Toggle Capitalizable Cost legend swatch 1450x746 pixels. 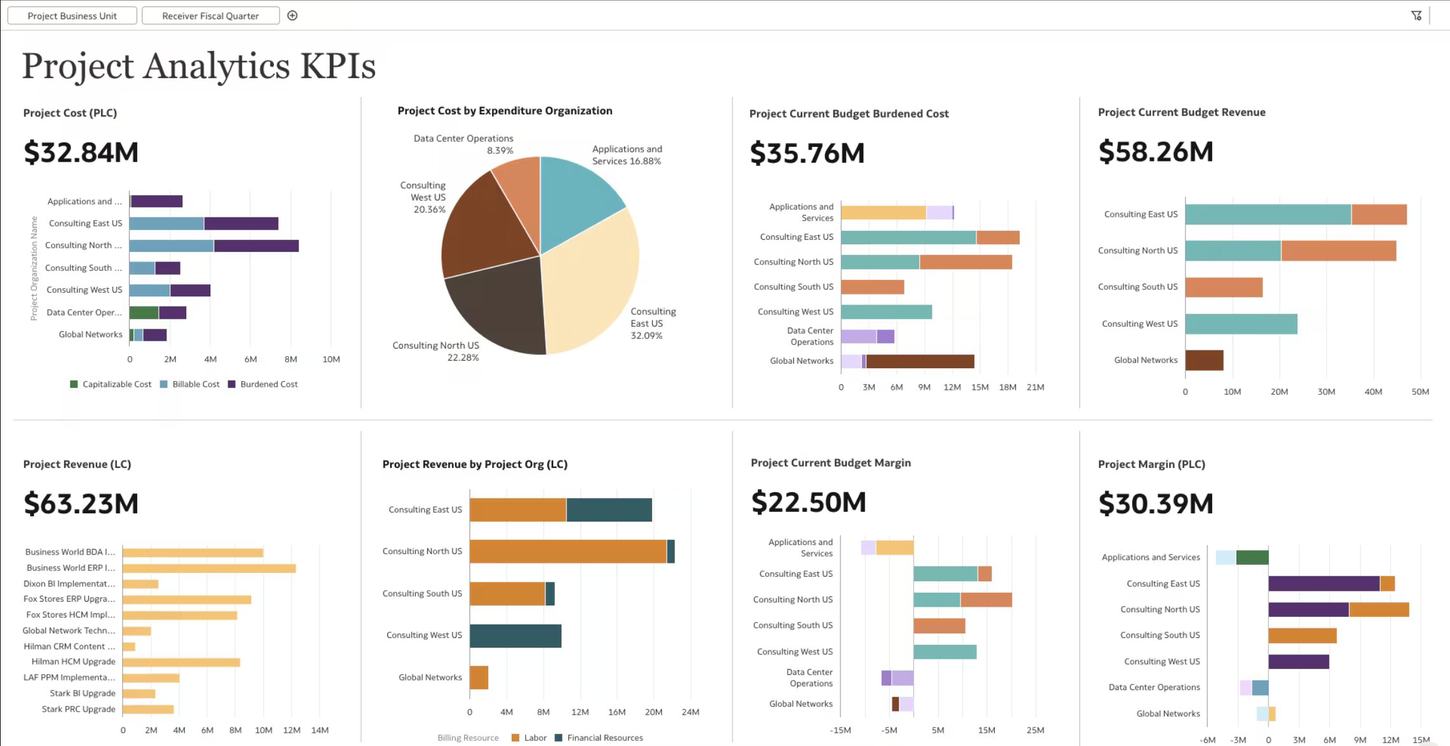[74, 384]
